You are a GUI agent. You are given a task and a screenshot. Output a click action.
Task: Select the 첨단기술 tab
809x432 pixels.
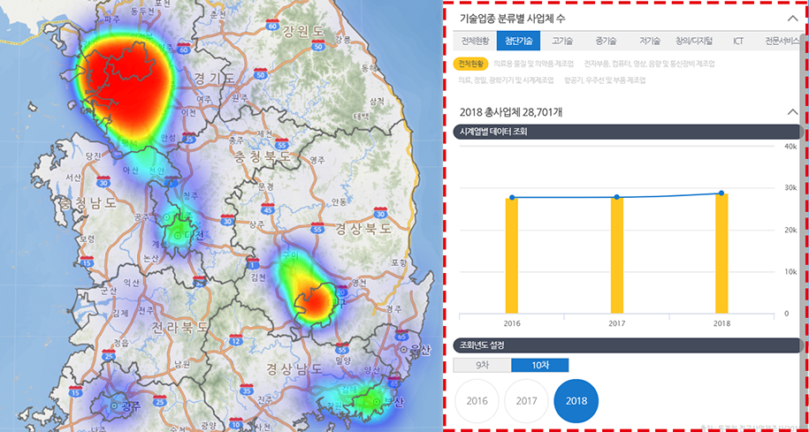(x=519, y=41)
